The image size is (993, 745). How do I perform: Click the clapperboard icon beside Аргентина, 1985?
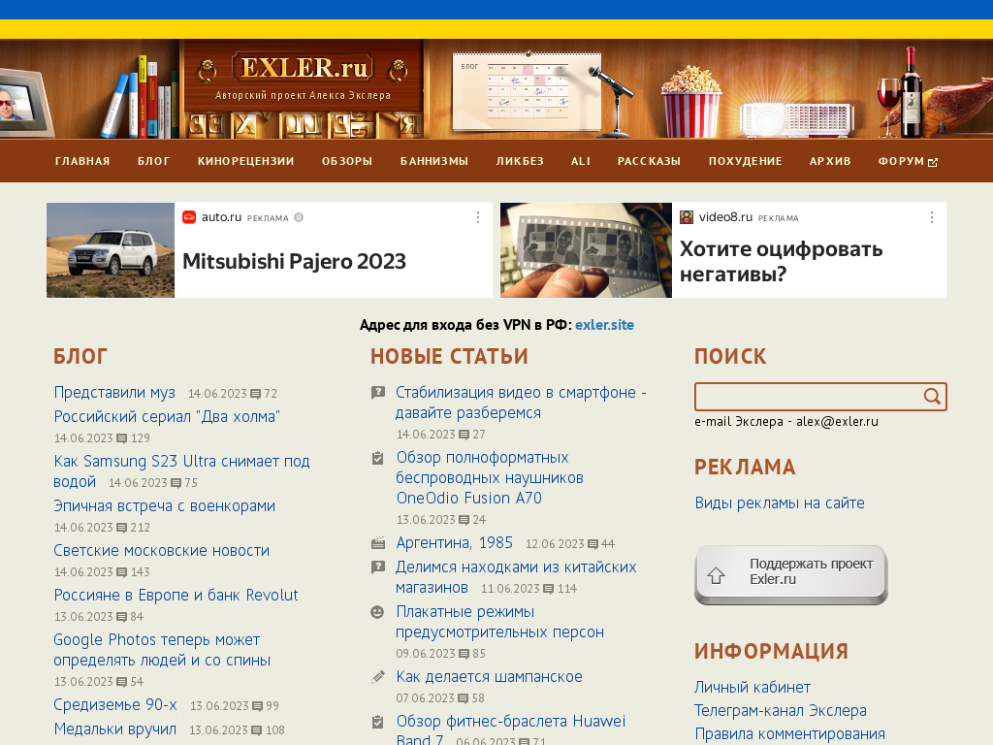tap(378, 543)
